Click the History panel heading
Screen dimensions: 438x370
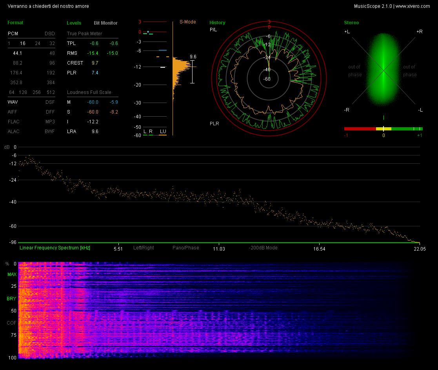coord(217,23)
